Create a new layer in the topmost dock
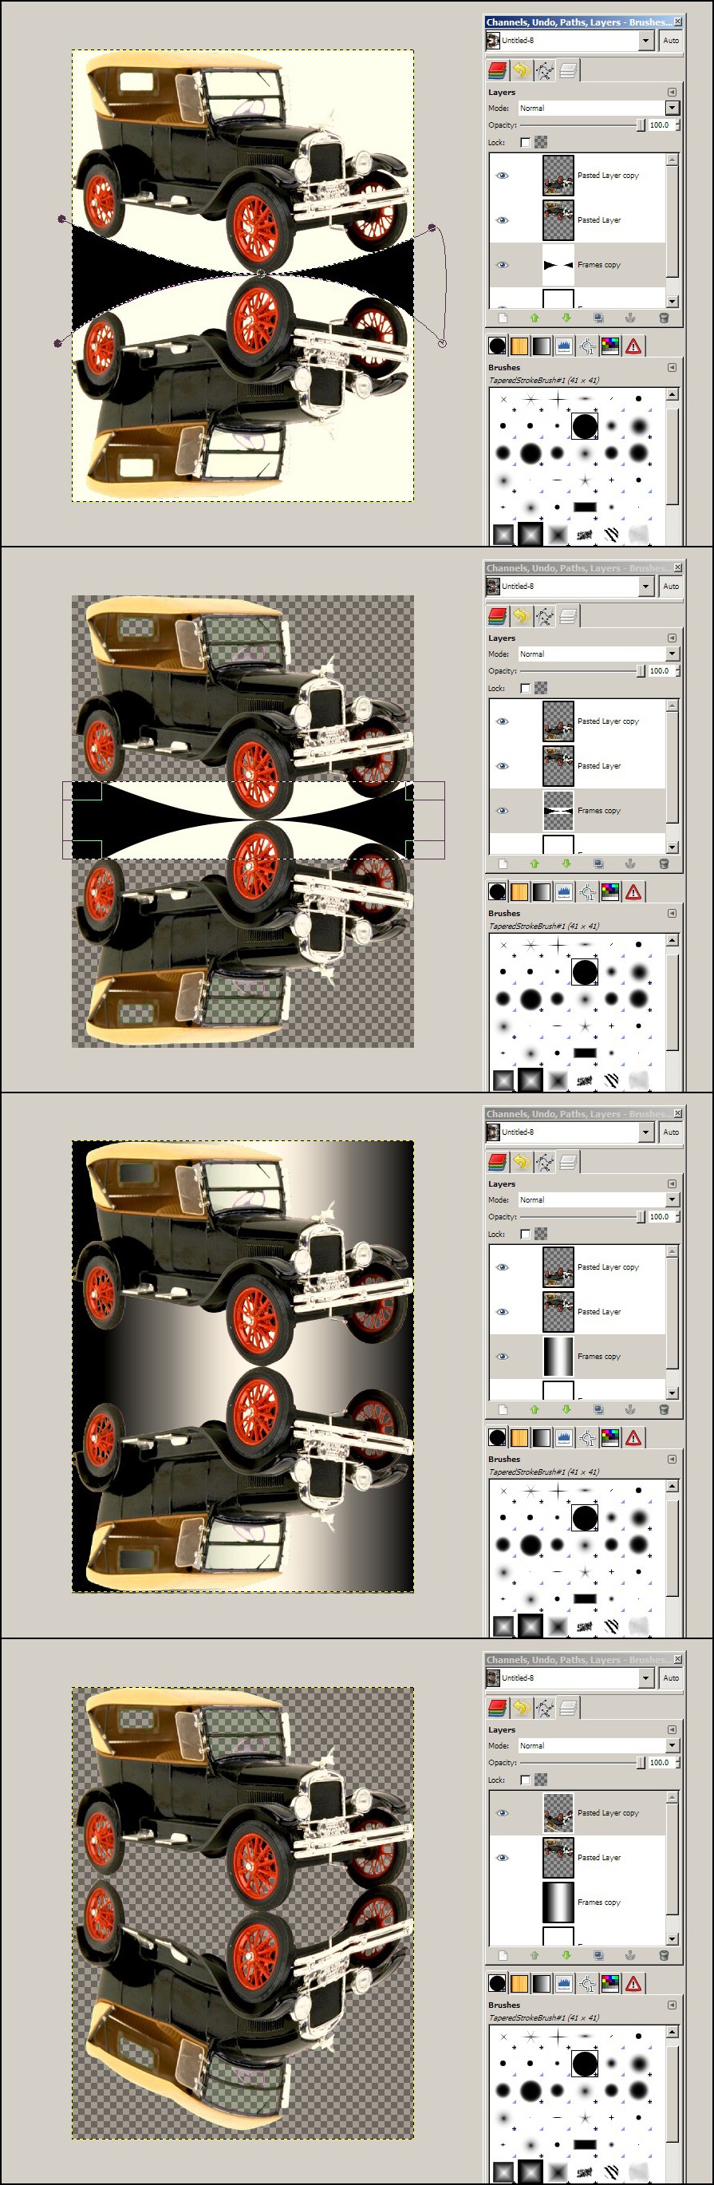 tap(502, 318)
